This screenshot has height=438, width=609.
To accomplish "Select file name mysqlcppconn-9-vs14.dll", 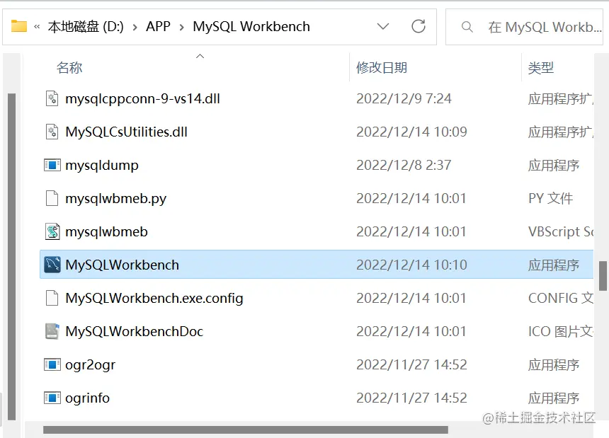I will click(x=142, y=98).
